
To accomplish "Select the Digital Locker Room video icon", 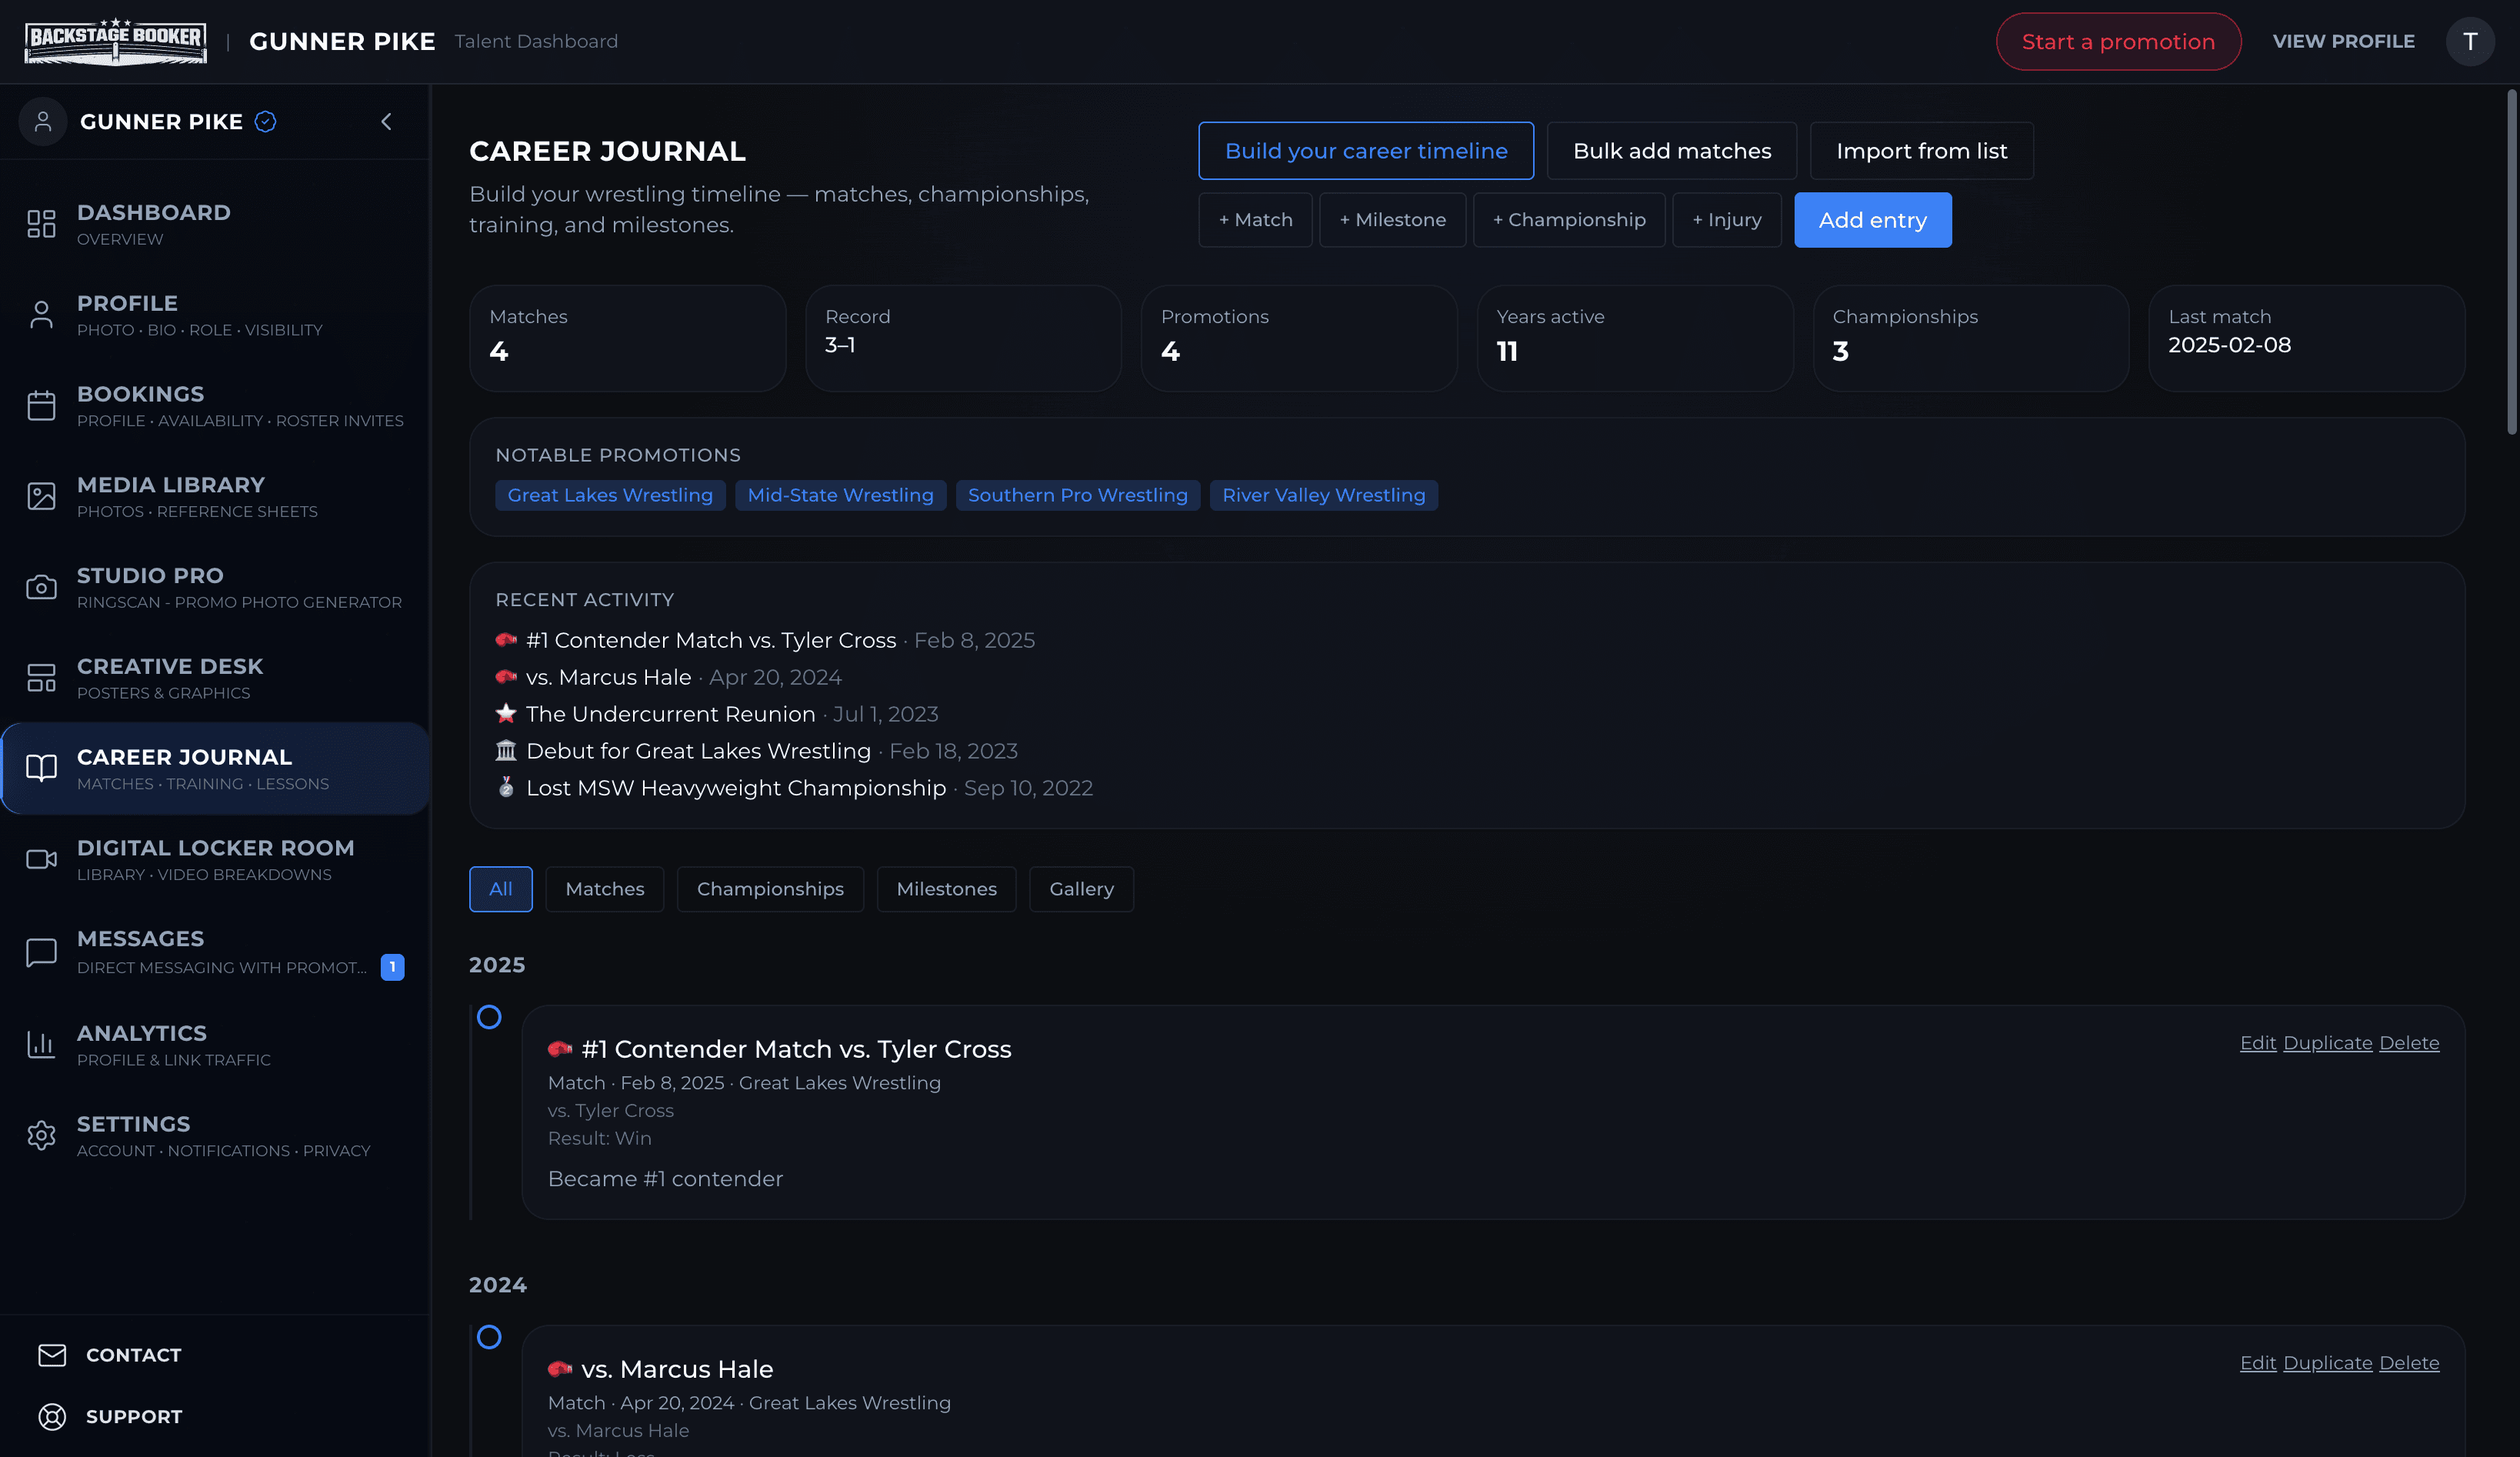I will (41, 859).
